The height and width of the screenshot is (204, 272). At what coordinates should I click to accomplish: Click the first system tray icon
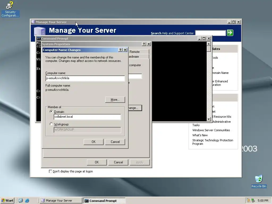(248, 201)
